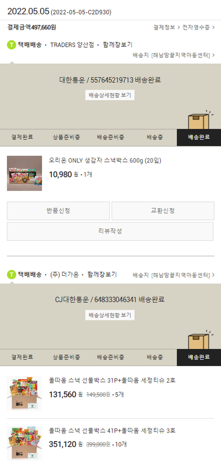Click 배송상세현황 보기 button for 대한통운 shipment

(110, 95)
